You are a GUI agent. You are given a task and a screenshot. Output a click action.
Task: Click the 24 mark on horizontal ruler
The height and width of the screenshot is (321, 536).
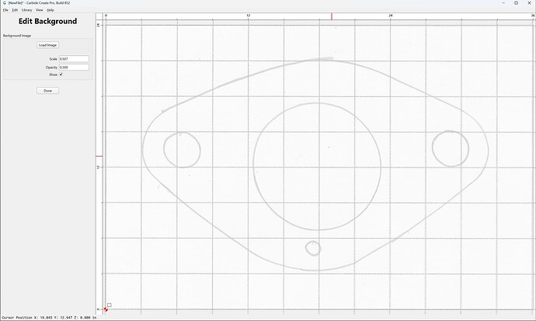point(391,16)
